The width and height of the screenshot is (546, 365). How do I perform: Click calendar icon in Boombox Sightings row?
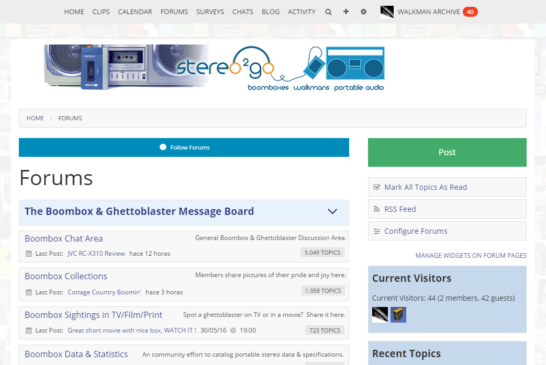coord(29,330)
